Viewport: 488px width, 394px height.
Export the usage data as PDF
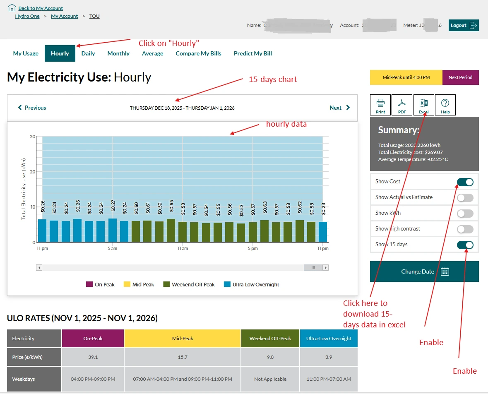pos(402,105)
